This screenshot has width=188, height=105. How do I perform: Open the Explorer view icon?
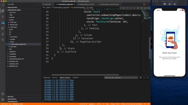pyautogui.click(x=3, y=11)
